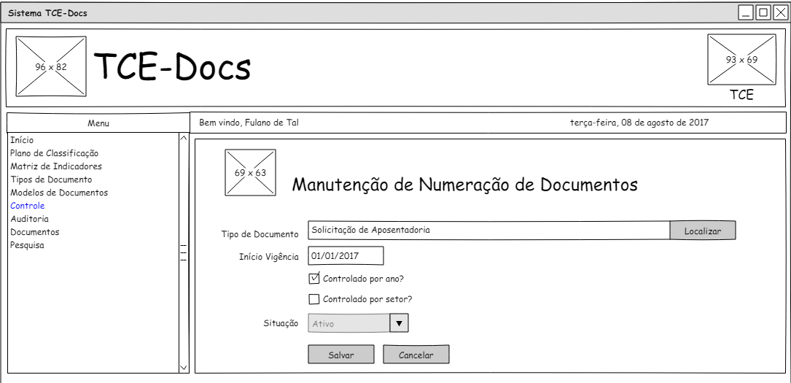Click the TCE image in header right
The image size is (791, 383).
(x=741, y=60)
